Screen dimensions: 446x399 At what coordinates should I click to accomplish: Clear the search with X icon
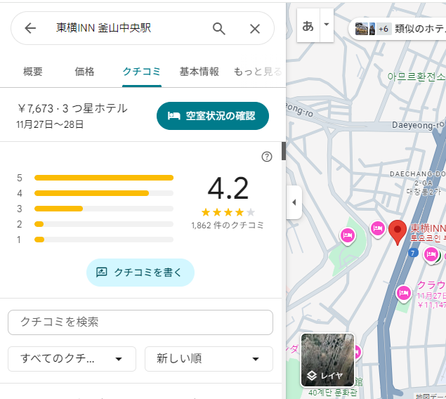pyautogui.click(x=255, y=28)
